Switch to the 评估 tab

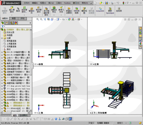pyautogui.click(x=23, y=18)
